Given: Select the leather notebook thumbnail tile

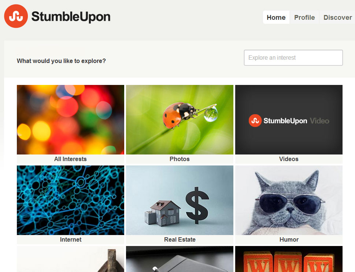Looking at the screenshot, I should tap(180, 259).
